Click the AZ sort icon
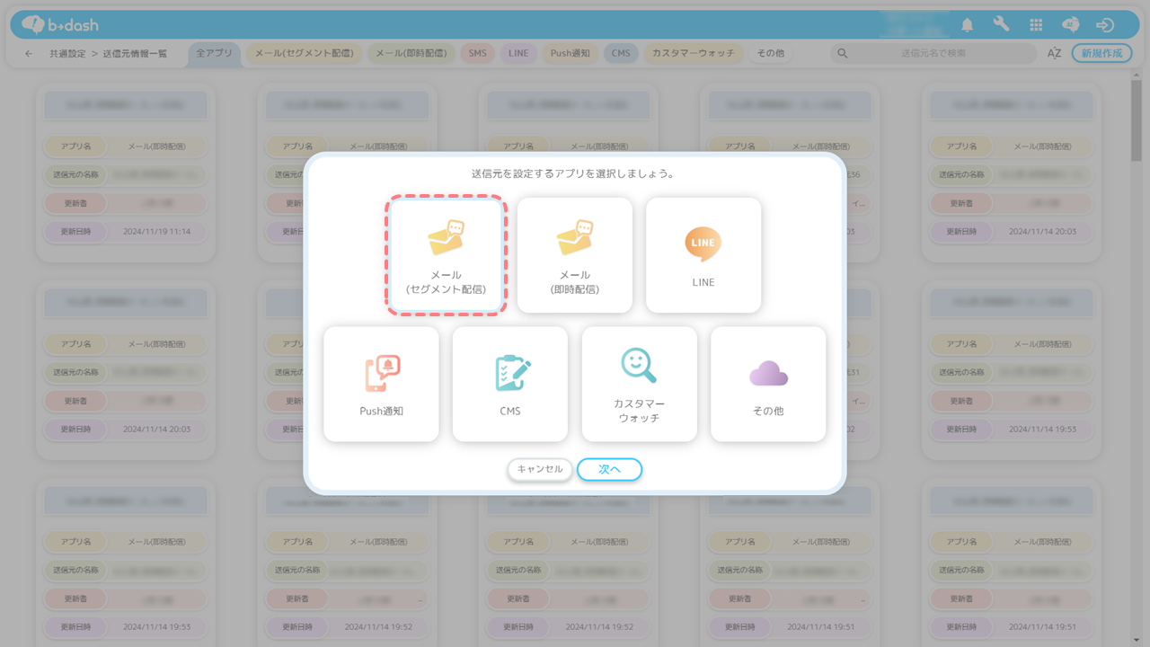Image resolution: width=1150 pixels, height=647 pixels. pyautogui.click(x=1055, y=54)
